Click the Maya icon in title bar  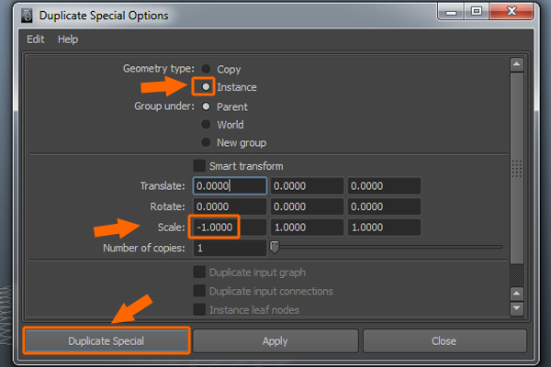pos(27,16)
